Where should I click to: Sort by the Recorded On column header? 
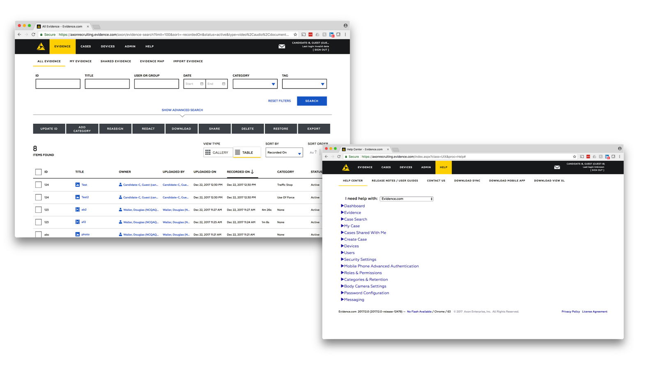tap(240, 172)
